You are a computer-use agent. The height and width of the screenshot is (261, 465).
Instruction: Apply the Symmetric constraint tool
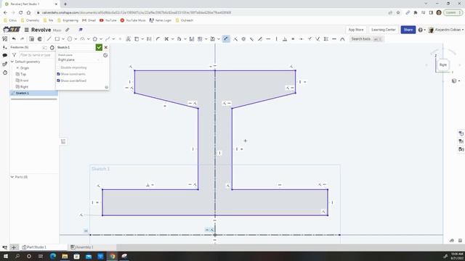[x=326, y=38]
